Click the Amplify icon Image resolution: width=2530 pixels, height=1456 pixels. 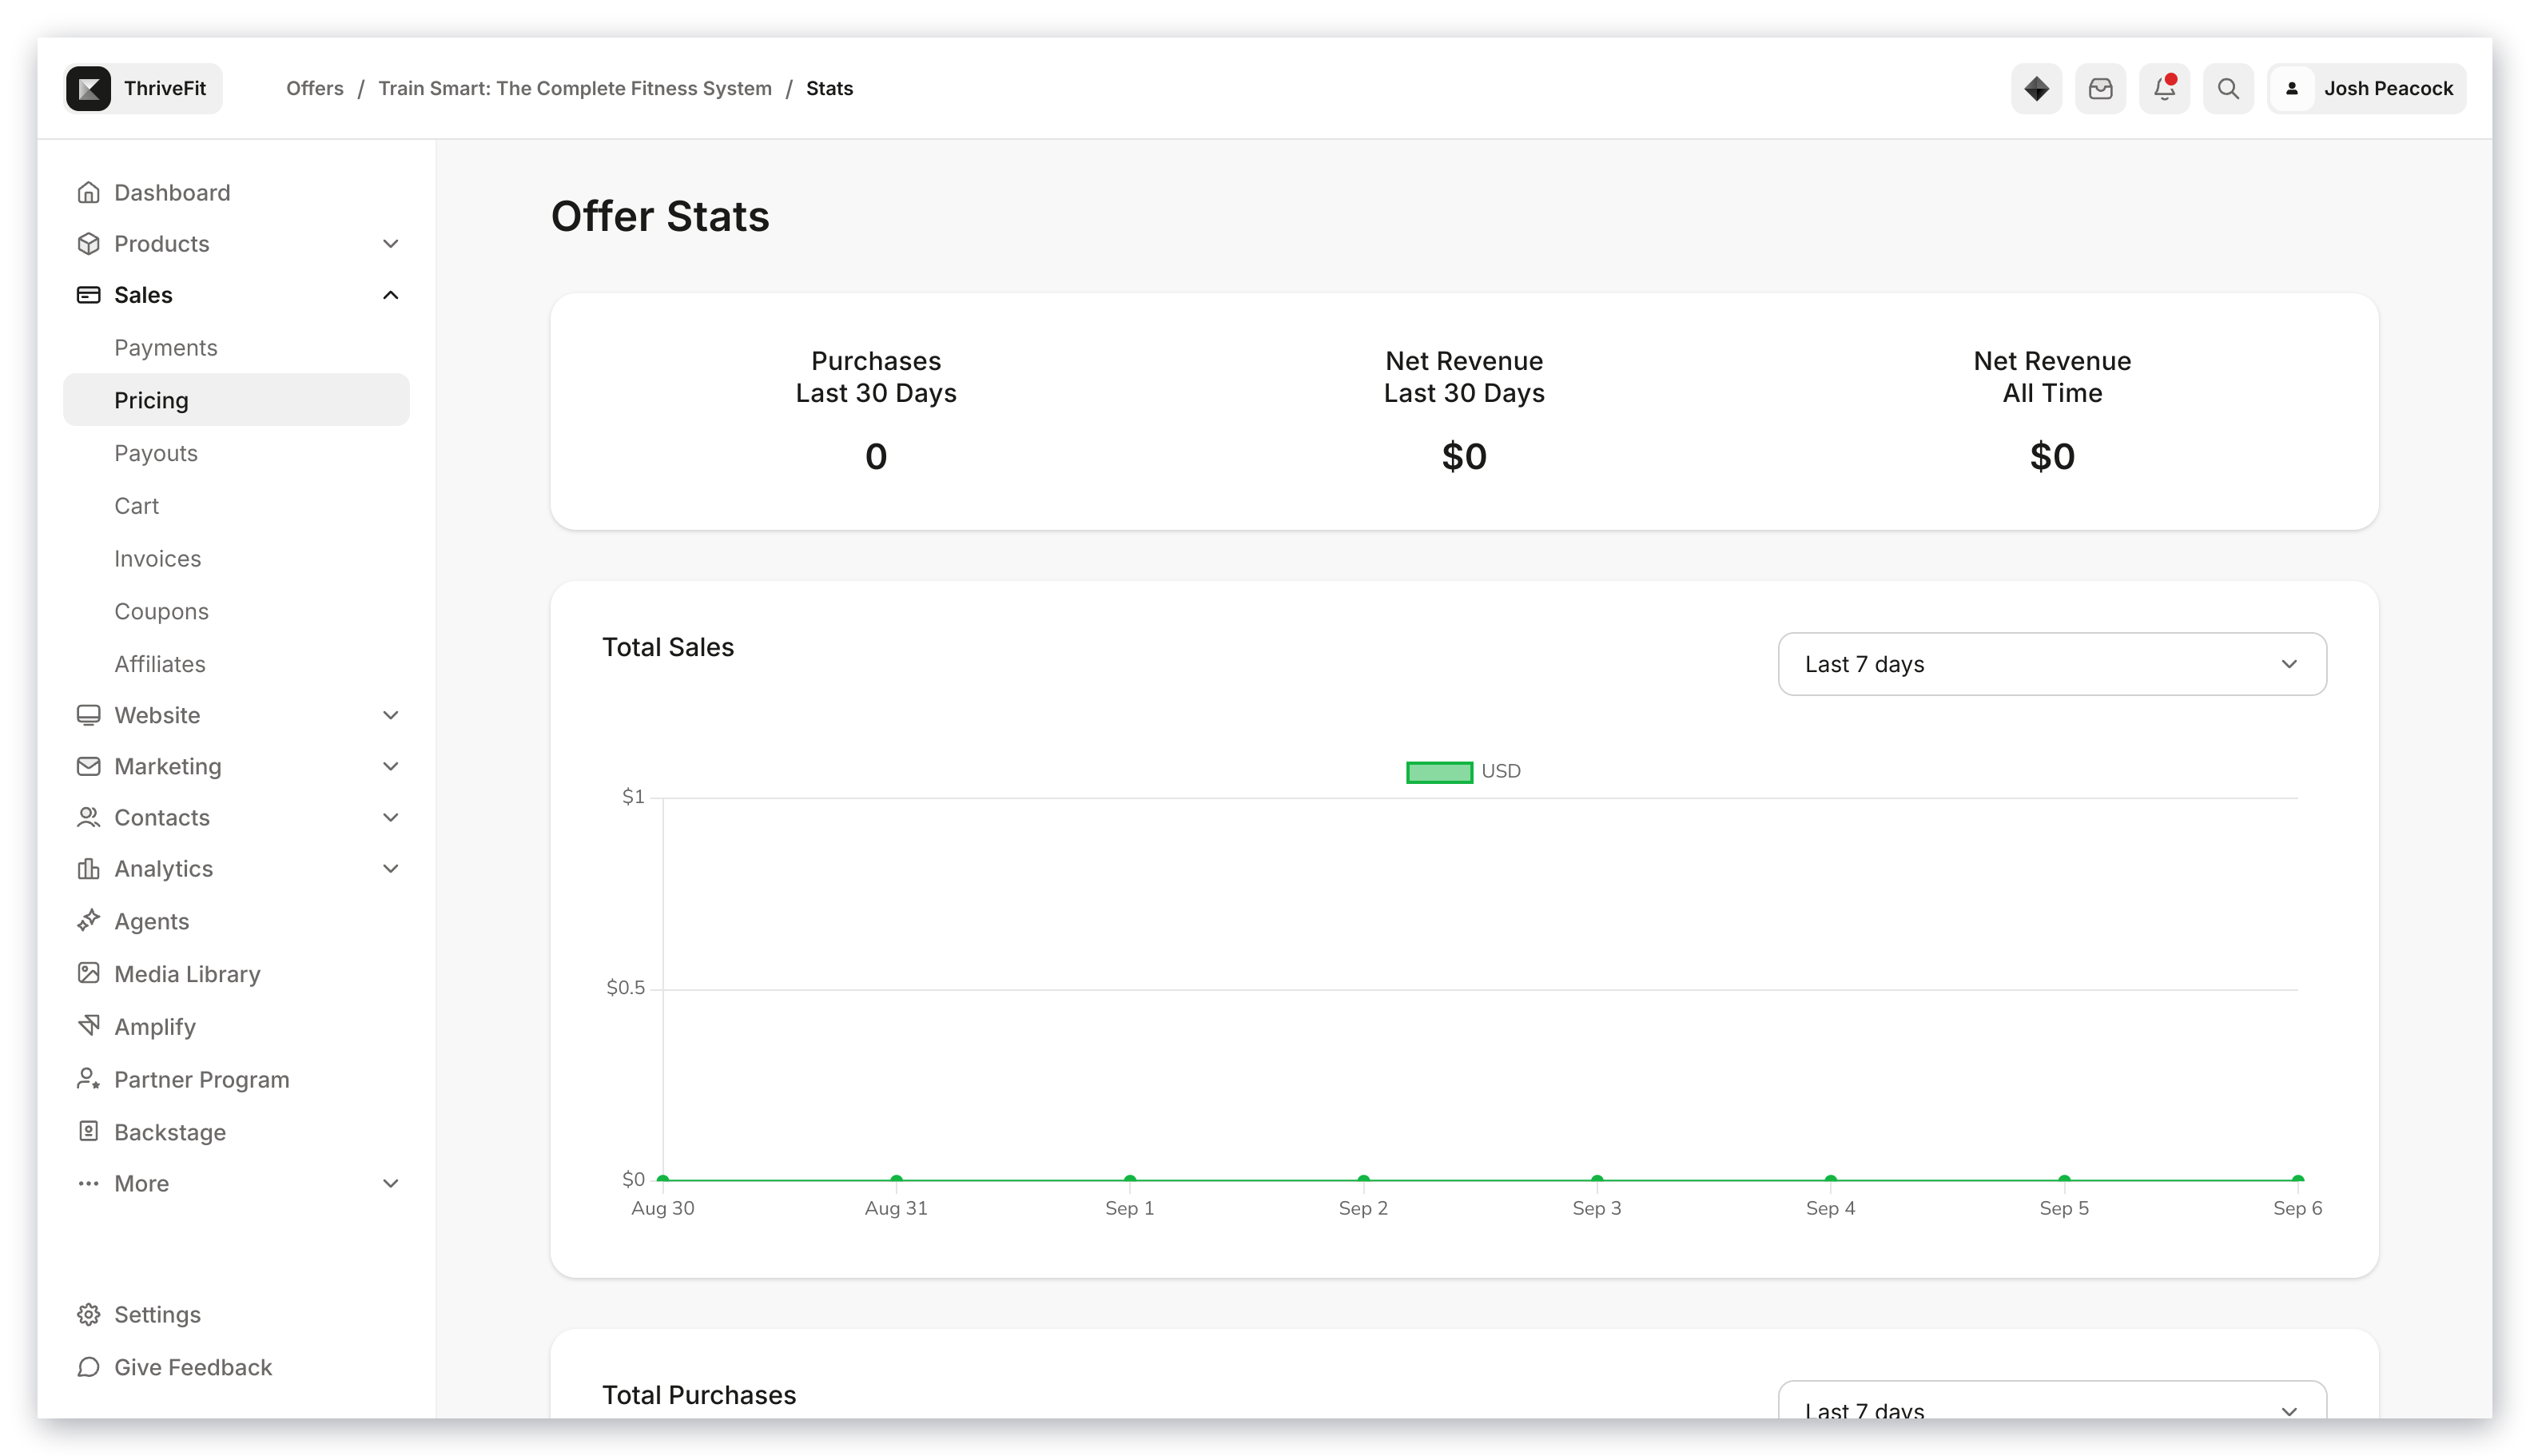88,1026
